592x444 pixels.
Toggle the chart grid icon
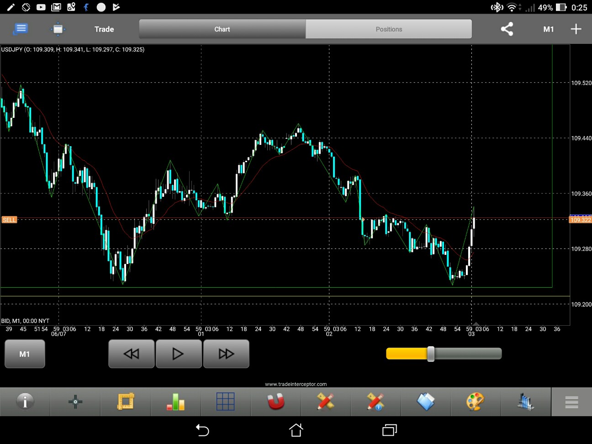[x=225, y=402]
